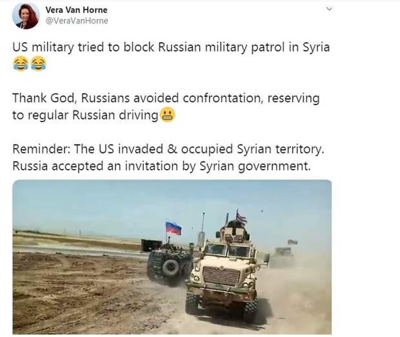This screenshot has height=337, width=400.
Task: Click the 'Thank God, Russians avoided confrontation' text
Action: click(x=137, y=98)
